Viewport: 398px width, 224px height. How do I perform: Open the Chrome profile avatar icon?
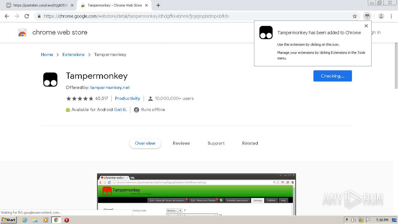pyautogui.click(x=381, y=16)
